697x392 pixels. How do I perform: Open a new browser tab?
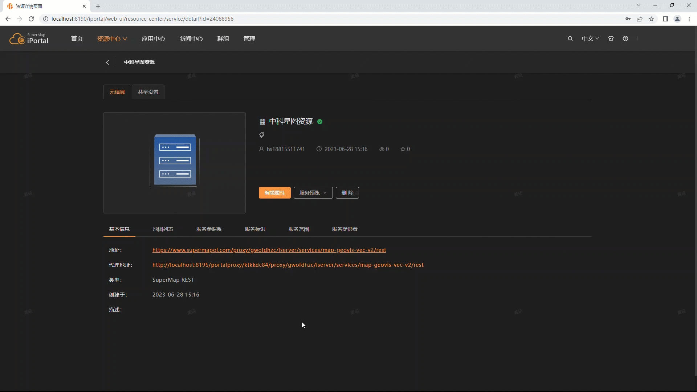click(x=98, y=6)
